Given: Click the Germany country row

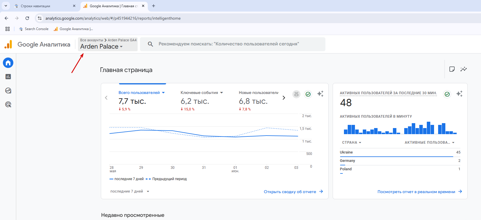Looking at the screenshot, I should point(400,161).
